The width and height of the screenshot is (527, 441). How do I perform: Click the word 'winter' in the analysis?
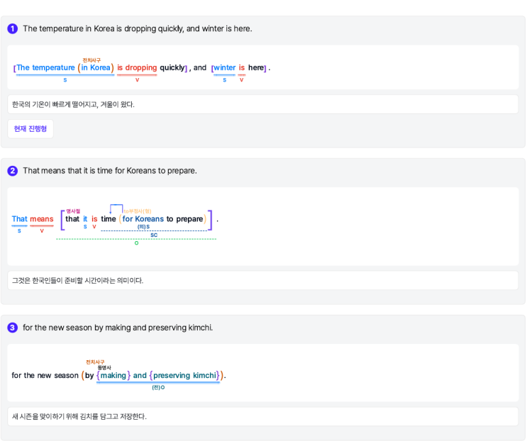point(225,68)
